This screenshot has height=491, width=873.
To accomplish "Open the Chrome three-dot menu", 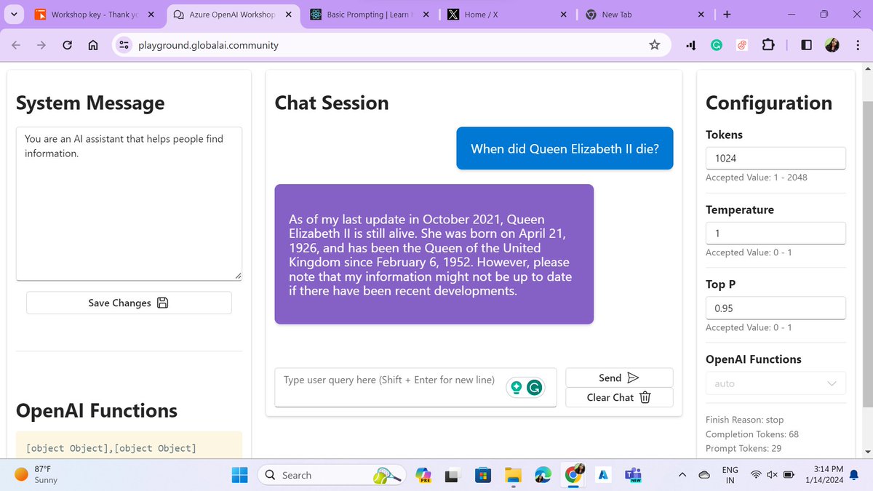I will [x=857, y=45].
